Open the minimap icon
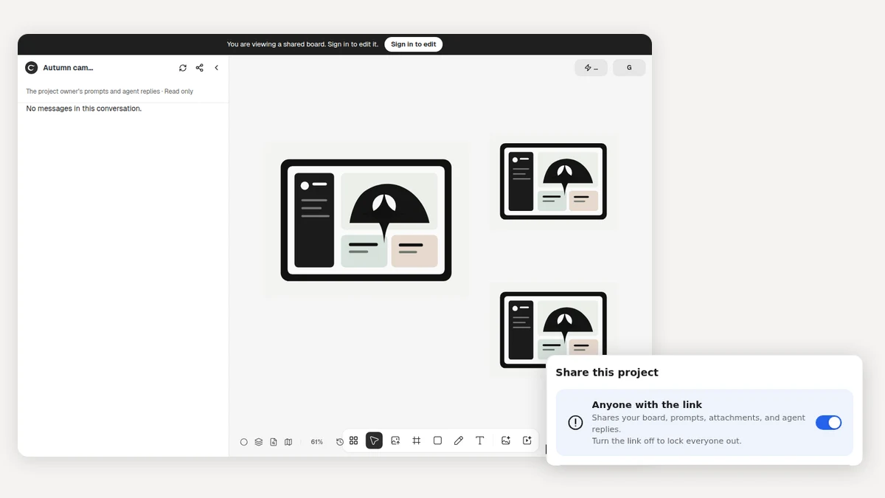Screen dimensions: 885x498 [x=288, y=442]
